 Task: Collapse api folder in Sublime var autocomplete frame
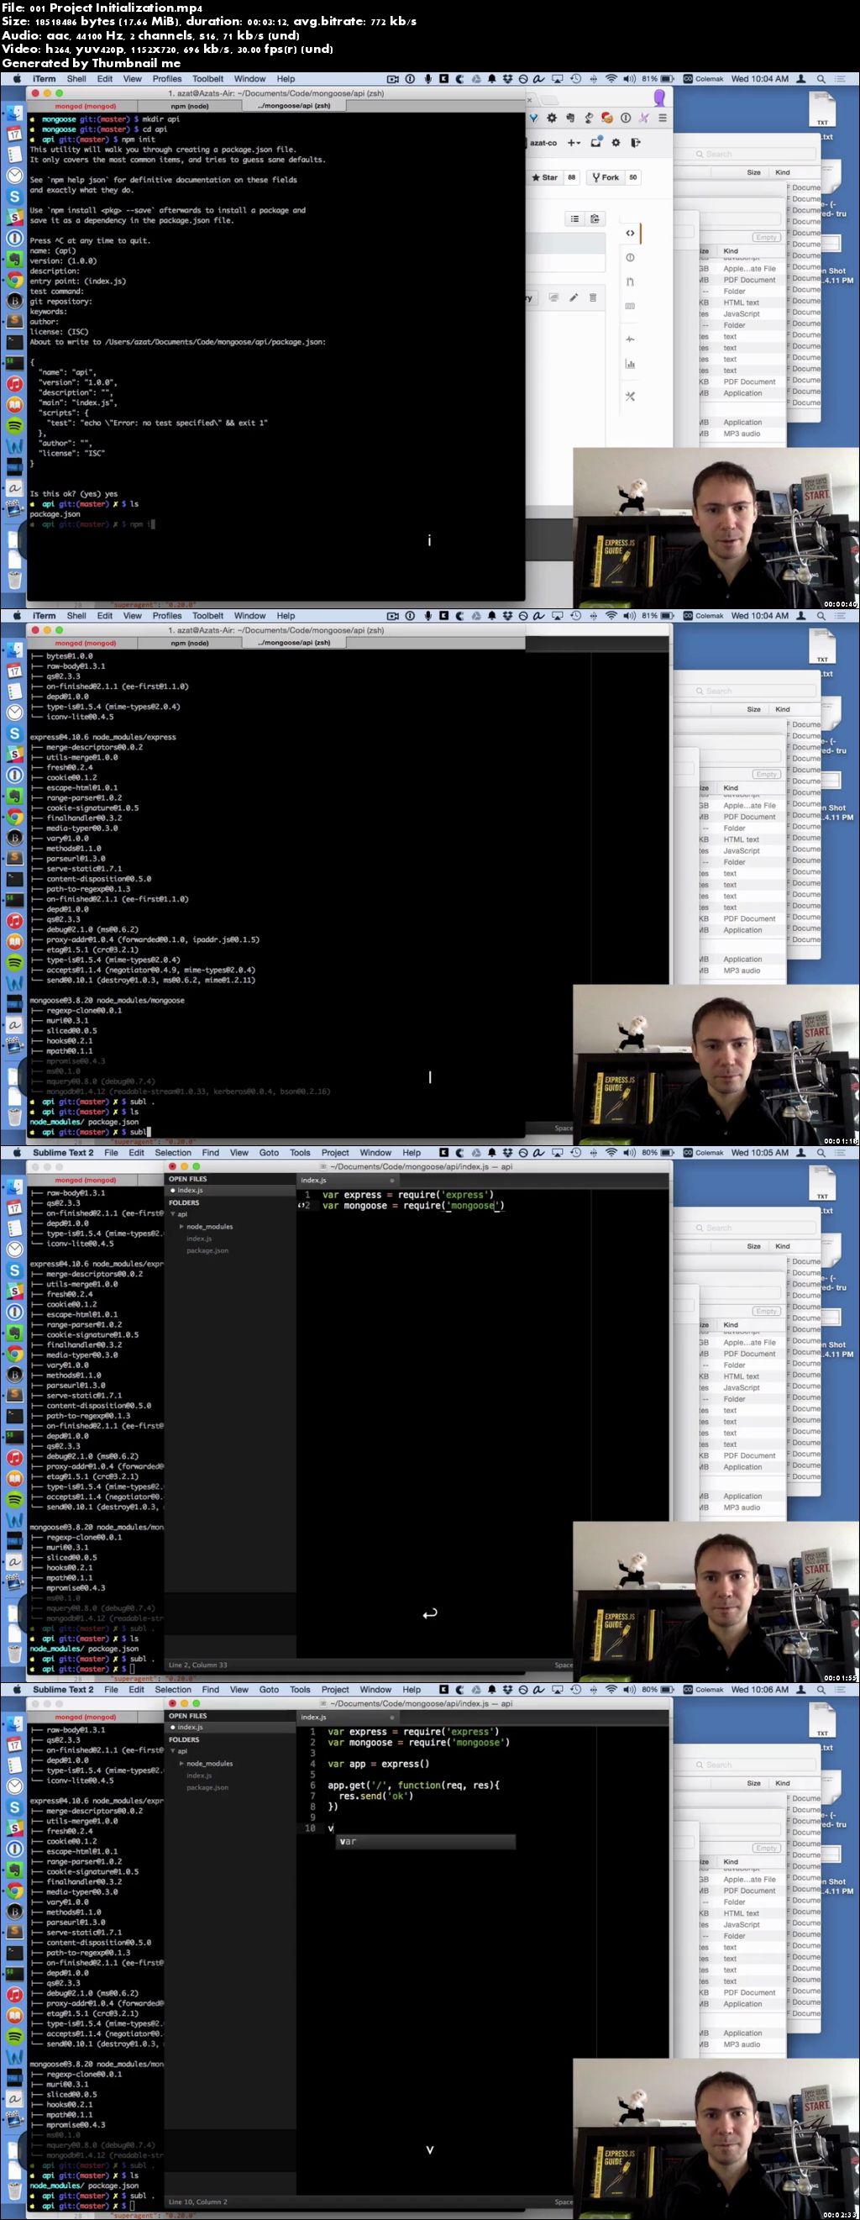[172, 1751]
